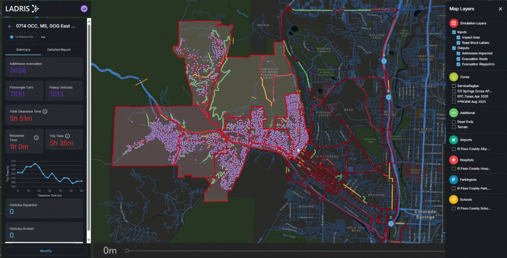Click the Hospitals red cross icon
Image resolution: width=507 pixels, height=258 pixels.
[453, 160]
